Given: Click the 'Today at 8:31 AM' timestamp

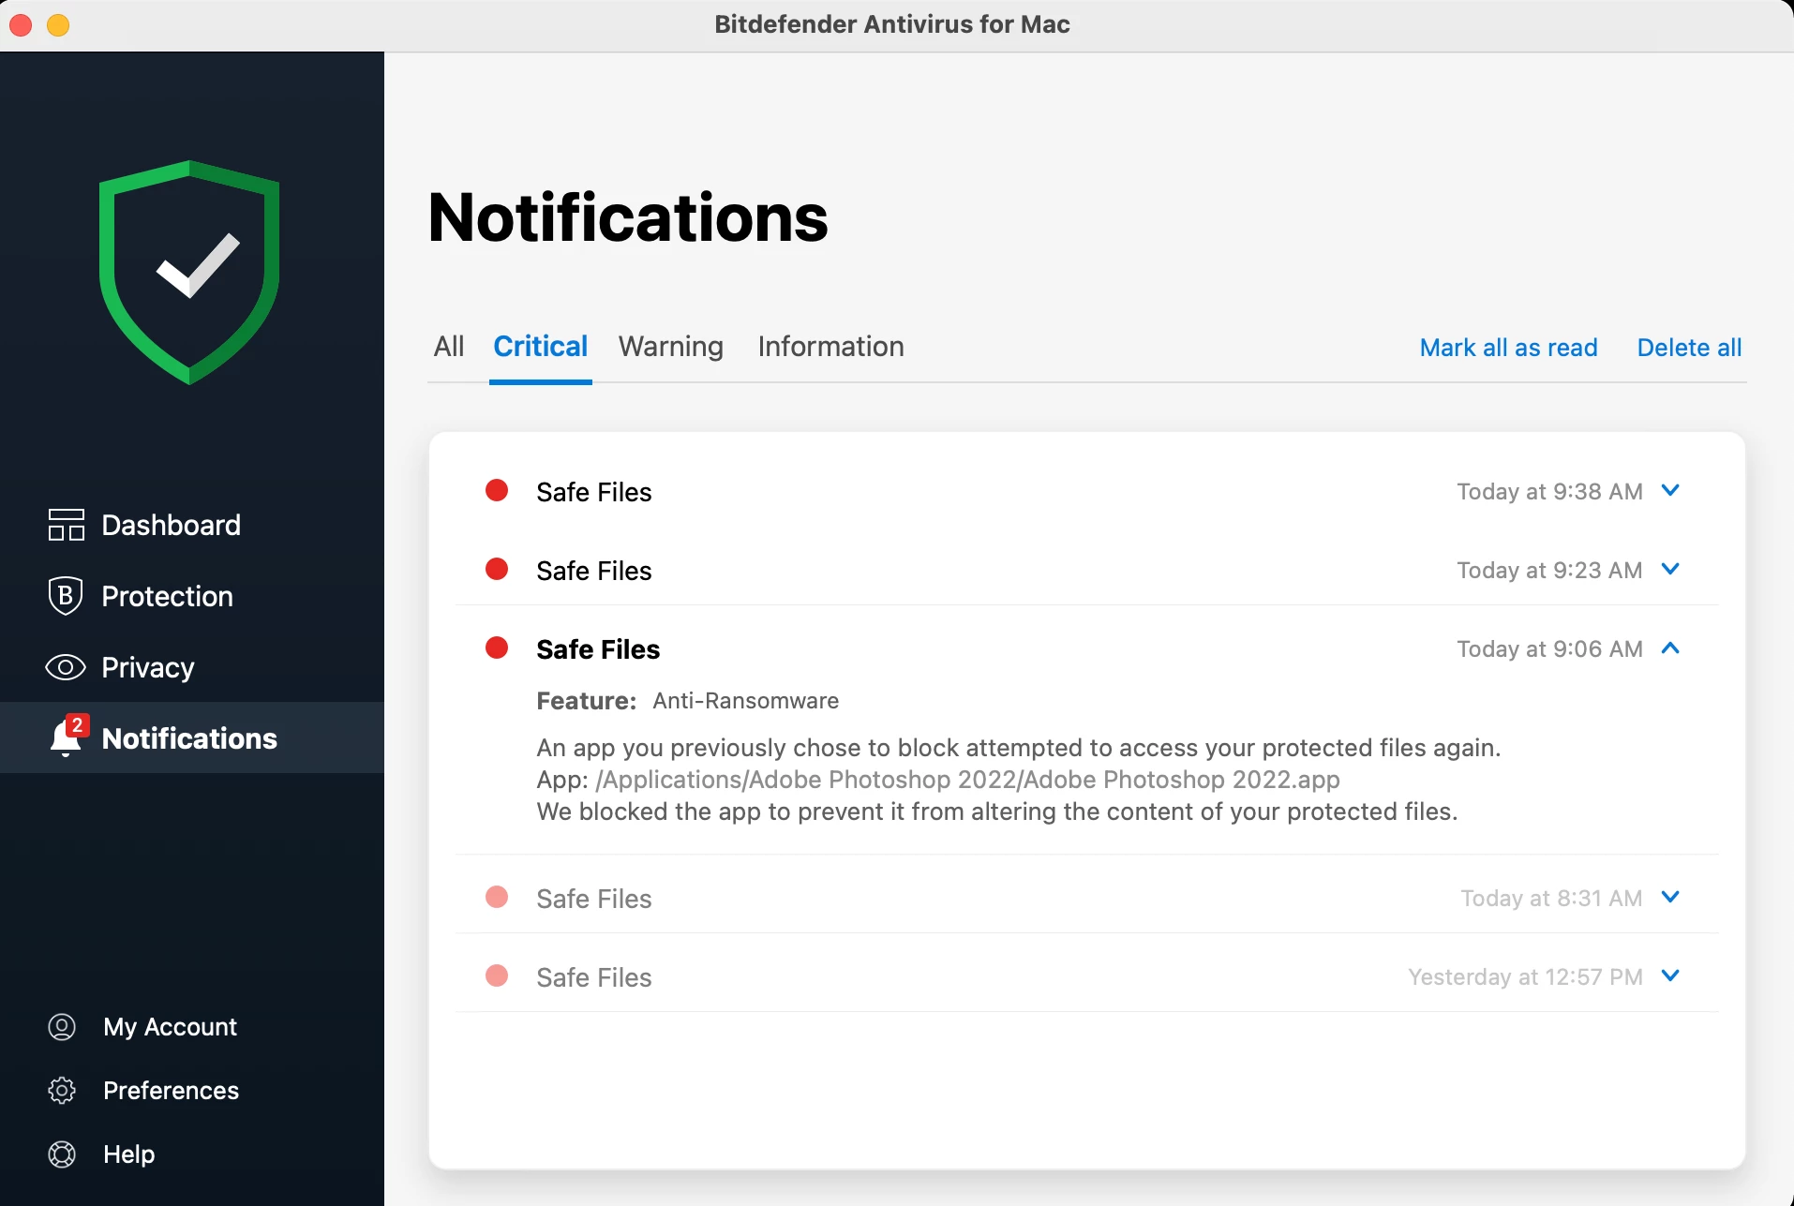Looking at the screenshot, I should 1552,899.
